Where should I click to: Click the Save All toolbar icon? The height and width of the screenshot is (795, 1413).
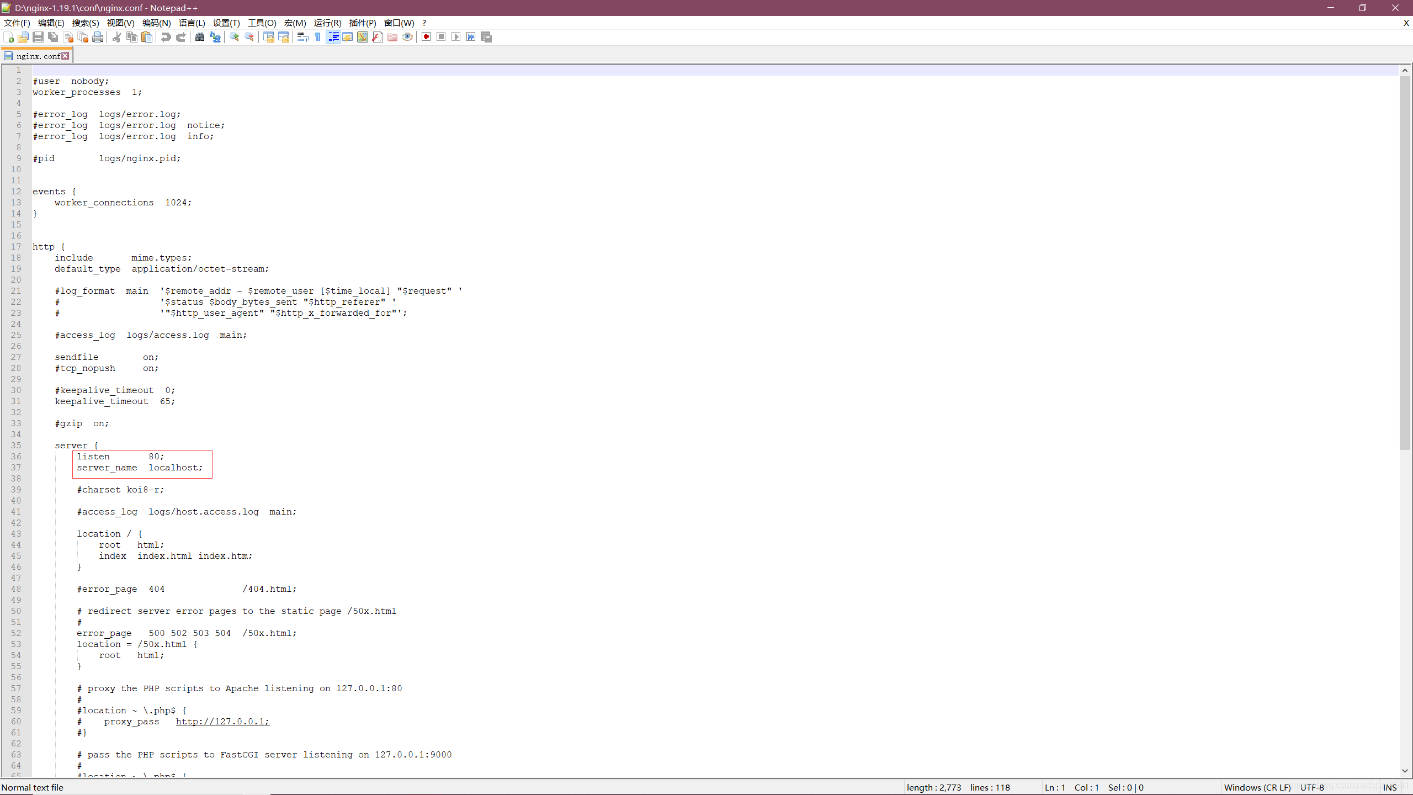pos(53,37)
